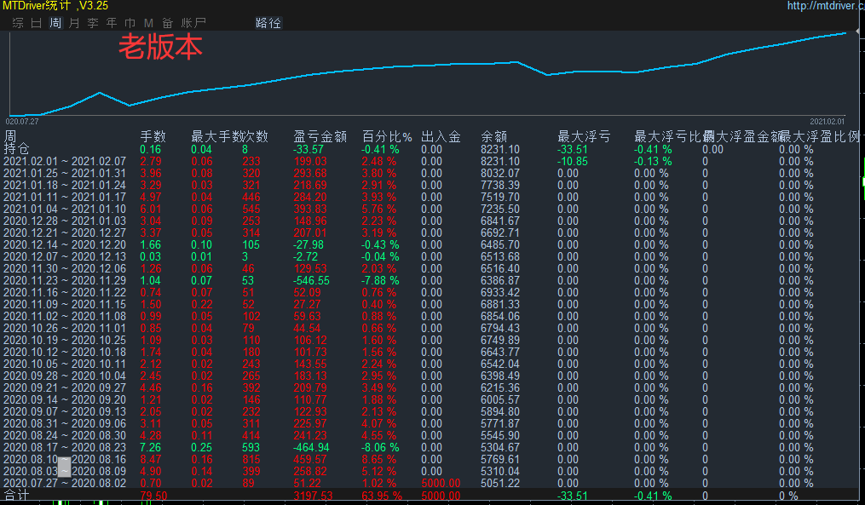The height and width of the screenshot is (505, 865).
Task: Select row 2021.02.01 ~ 2021.02.07
Action: click(65, 162)
